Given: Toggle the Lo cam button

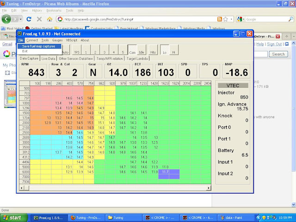Looking at the screenshot, I should [x=164, y=52].
